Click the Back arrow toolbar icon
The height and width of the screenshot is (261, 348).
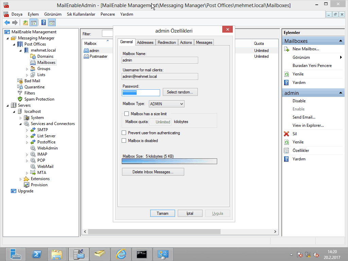click(x=7, y=23)
